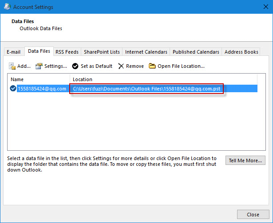Click the Name column header
Screen dimensions: 273x223
[x=17, y=79]
